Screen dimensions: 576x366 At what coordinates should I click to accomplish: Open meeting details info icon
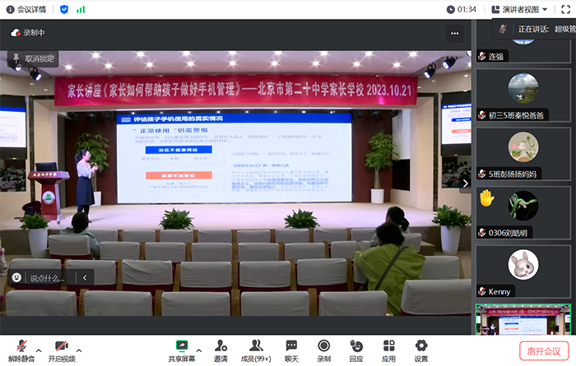point(10,10)
